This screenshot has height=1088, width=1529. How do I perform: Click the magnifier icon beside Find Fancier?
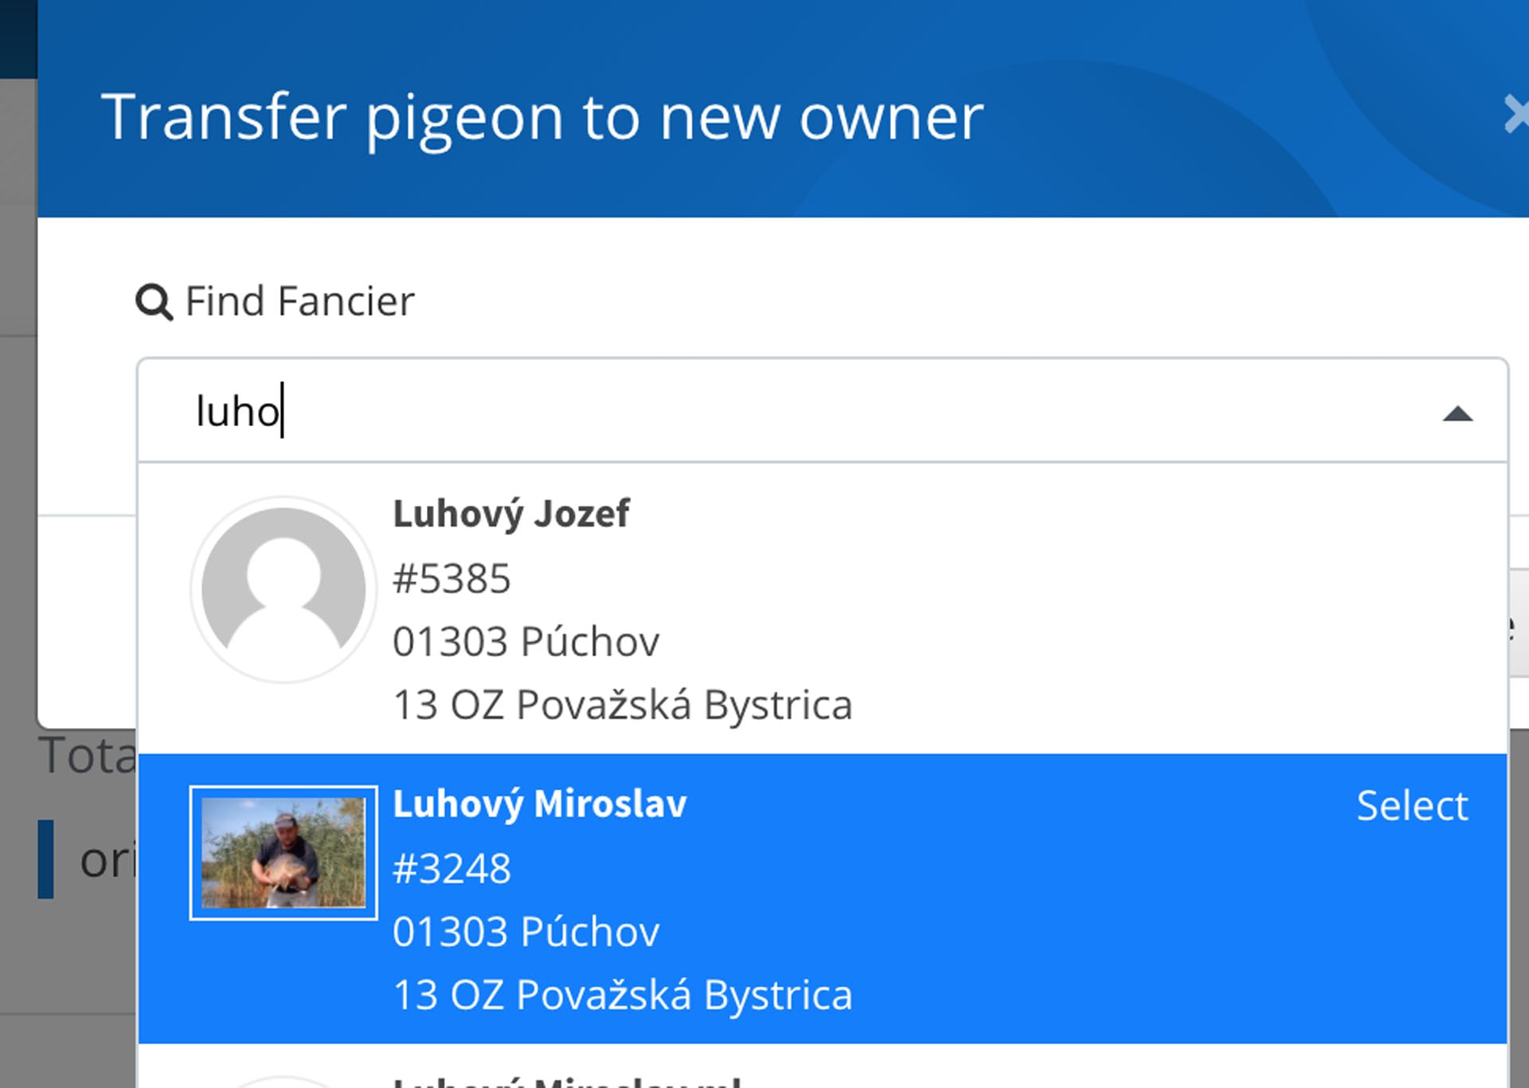154,302
